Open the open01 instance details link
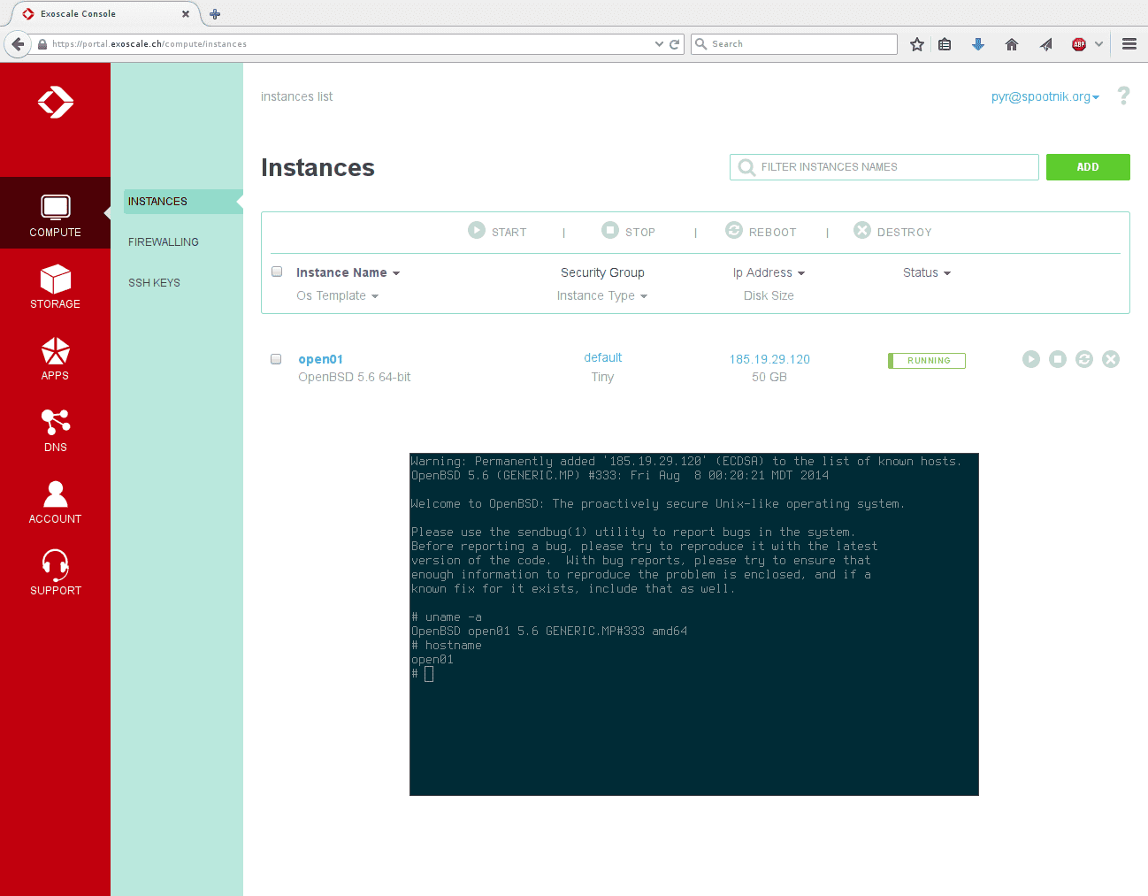Screen dimensions: 1148x896 [320, 359]
